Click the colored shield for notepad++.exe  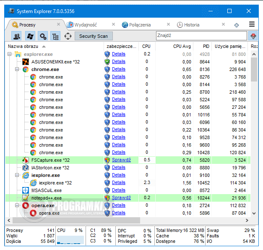(107, 198)
